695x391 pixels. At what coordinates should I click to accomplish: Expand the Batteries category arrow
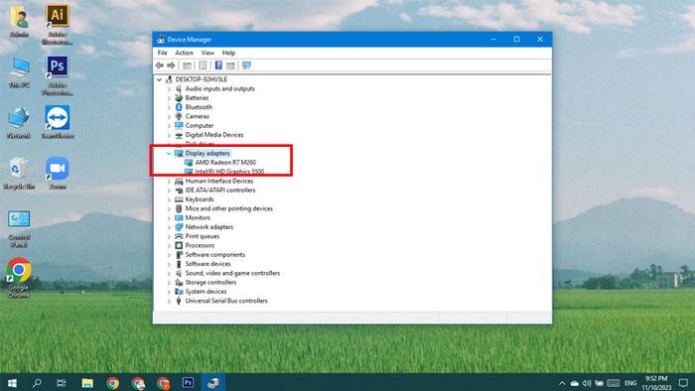[169, 98]
